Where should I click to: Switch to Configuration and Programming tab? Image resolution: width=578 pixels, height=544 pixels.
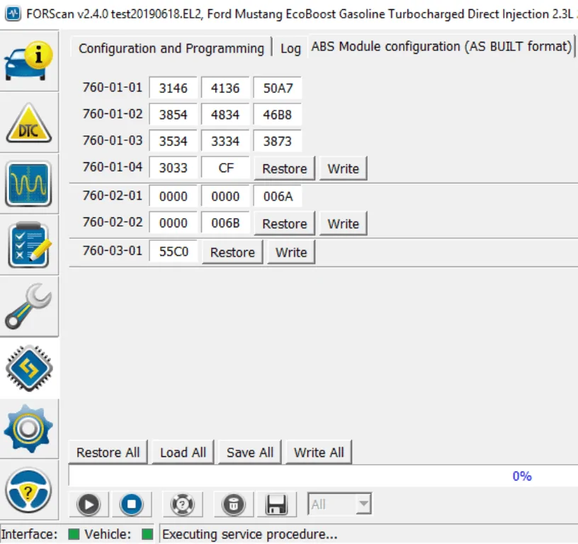point(171,48)
